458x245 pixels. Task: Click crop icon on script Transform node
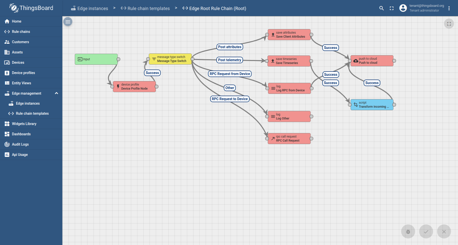click(356, 105)
